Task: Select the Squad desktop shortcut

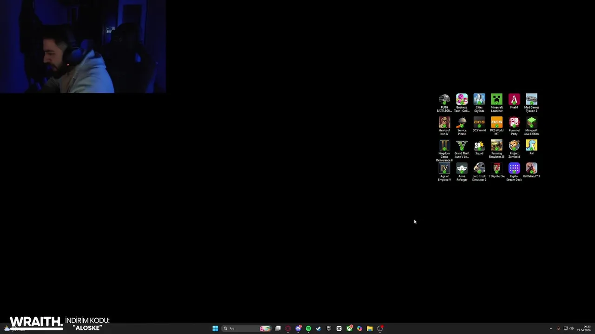Action: pyautogui.click(x=479, y=148)
